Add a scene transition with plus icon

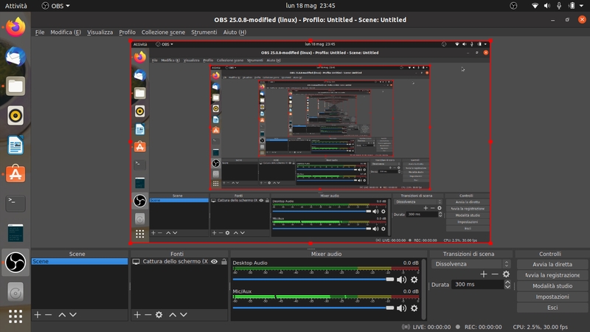pyautogui.click(x=484, y=274)
